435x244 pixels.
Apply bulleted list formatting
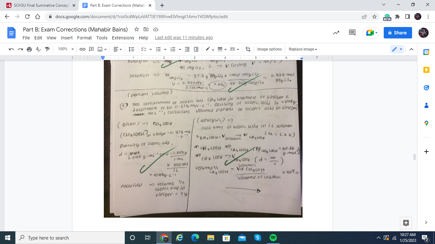coord(158,49)
